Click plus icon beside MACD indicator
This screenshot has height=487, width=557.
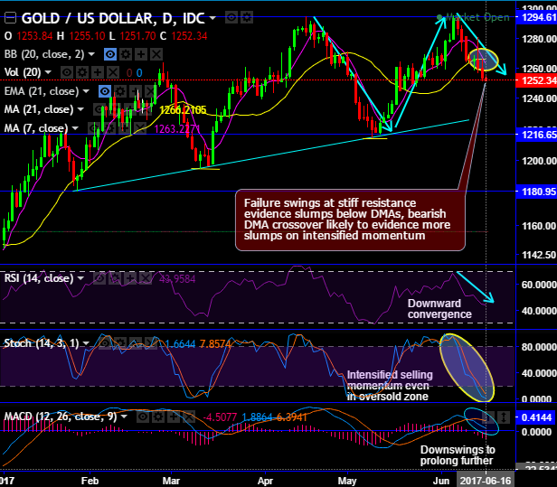pyautogui.click(x=174, y=417)
